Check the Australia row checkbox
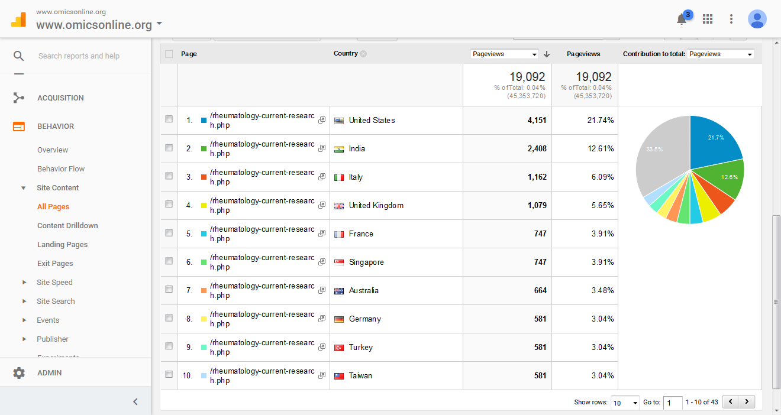781x415 pixels. pyautogui.click(x=169, y=289)
